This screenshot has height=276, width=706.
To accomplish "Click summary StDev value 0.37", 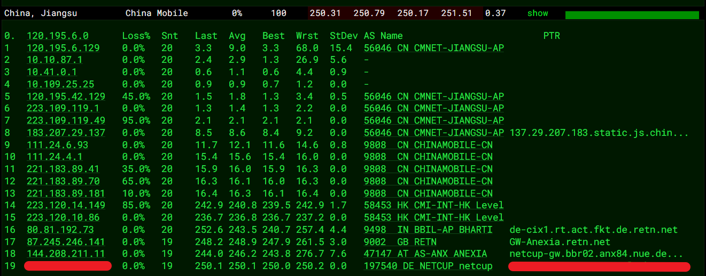I will [x=495, y=13].
